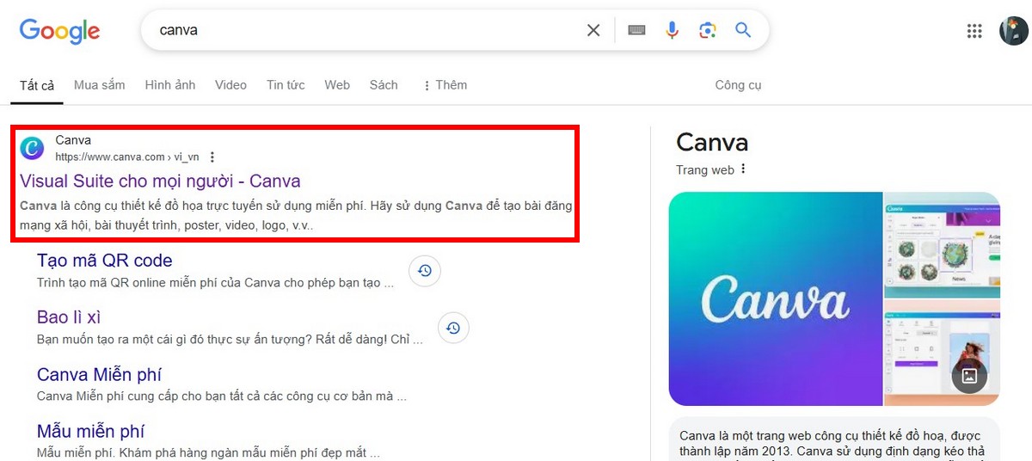This screenshot has width=1032, height=461.
Task: Click the 'Bạn muốn tạo ra một cái' description
Action: click(x=230, y=340)
